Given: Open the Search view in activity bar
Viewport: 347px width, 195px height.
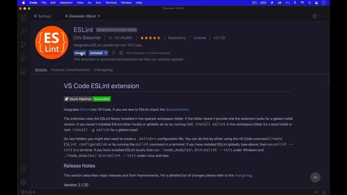Looking at the screenshot, I should pos(23,31).
